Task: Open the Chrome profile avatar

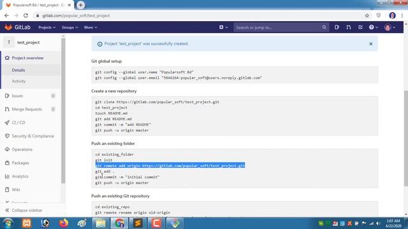Action: 392,15
